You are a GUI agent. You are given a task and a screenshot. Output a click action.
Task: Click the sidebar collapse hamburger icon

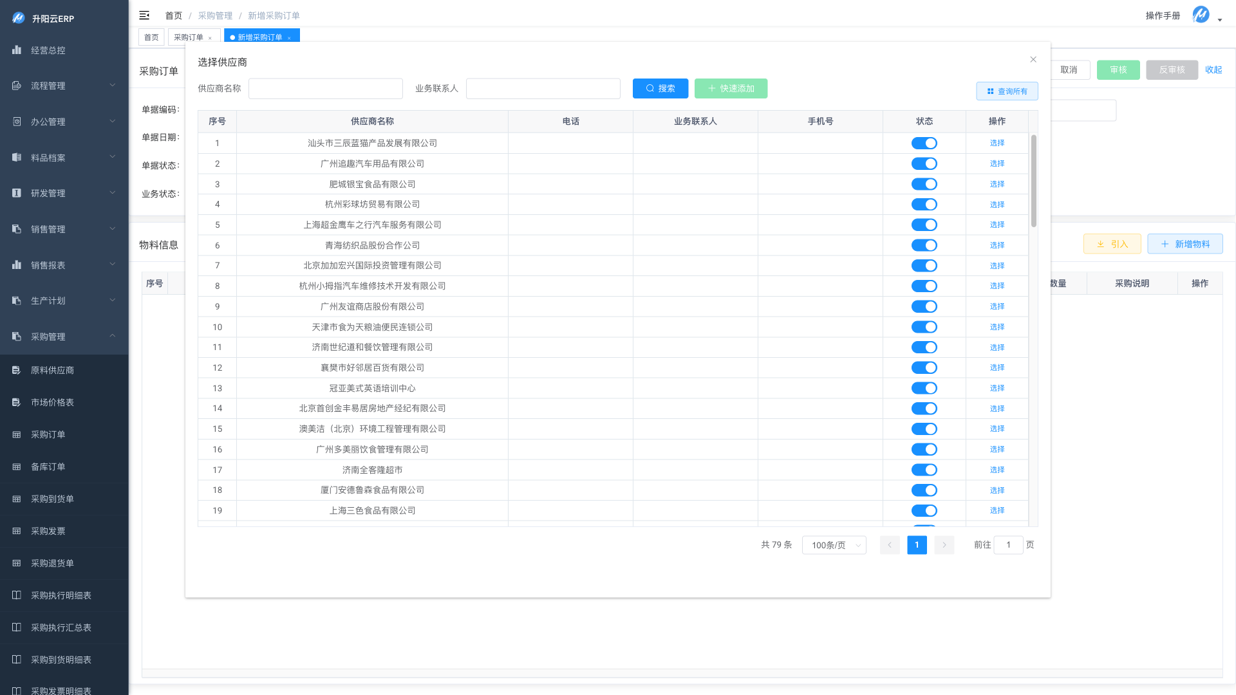click(144, 15)
